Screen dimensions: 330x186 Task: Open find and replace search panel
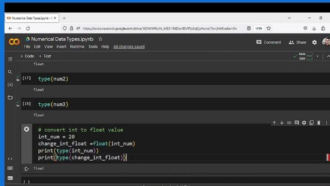(10, 72)
